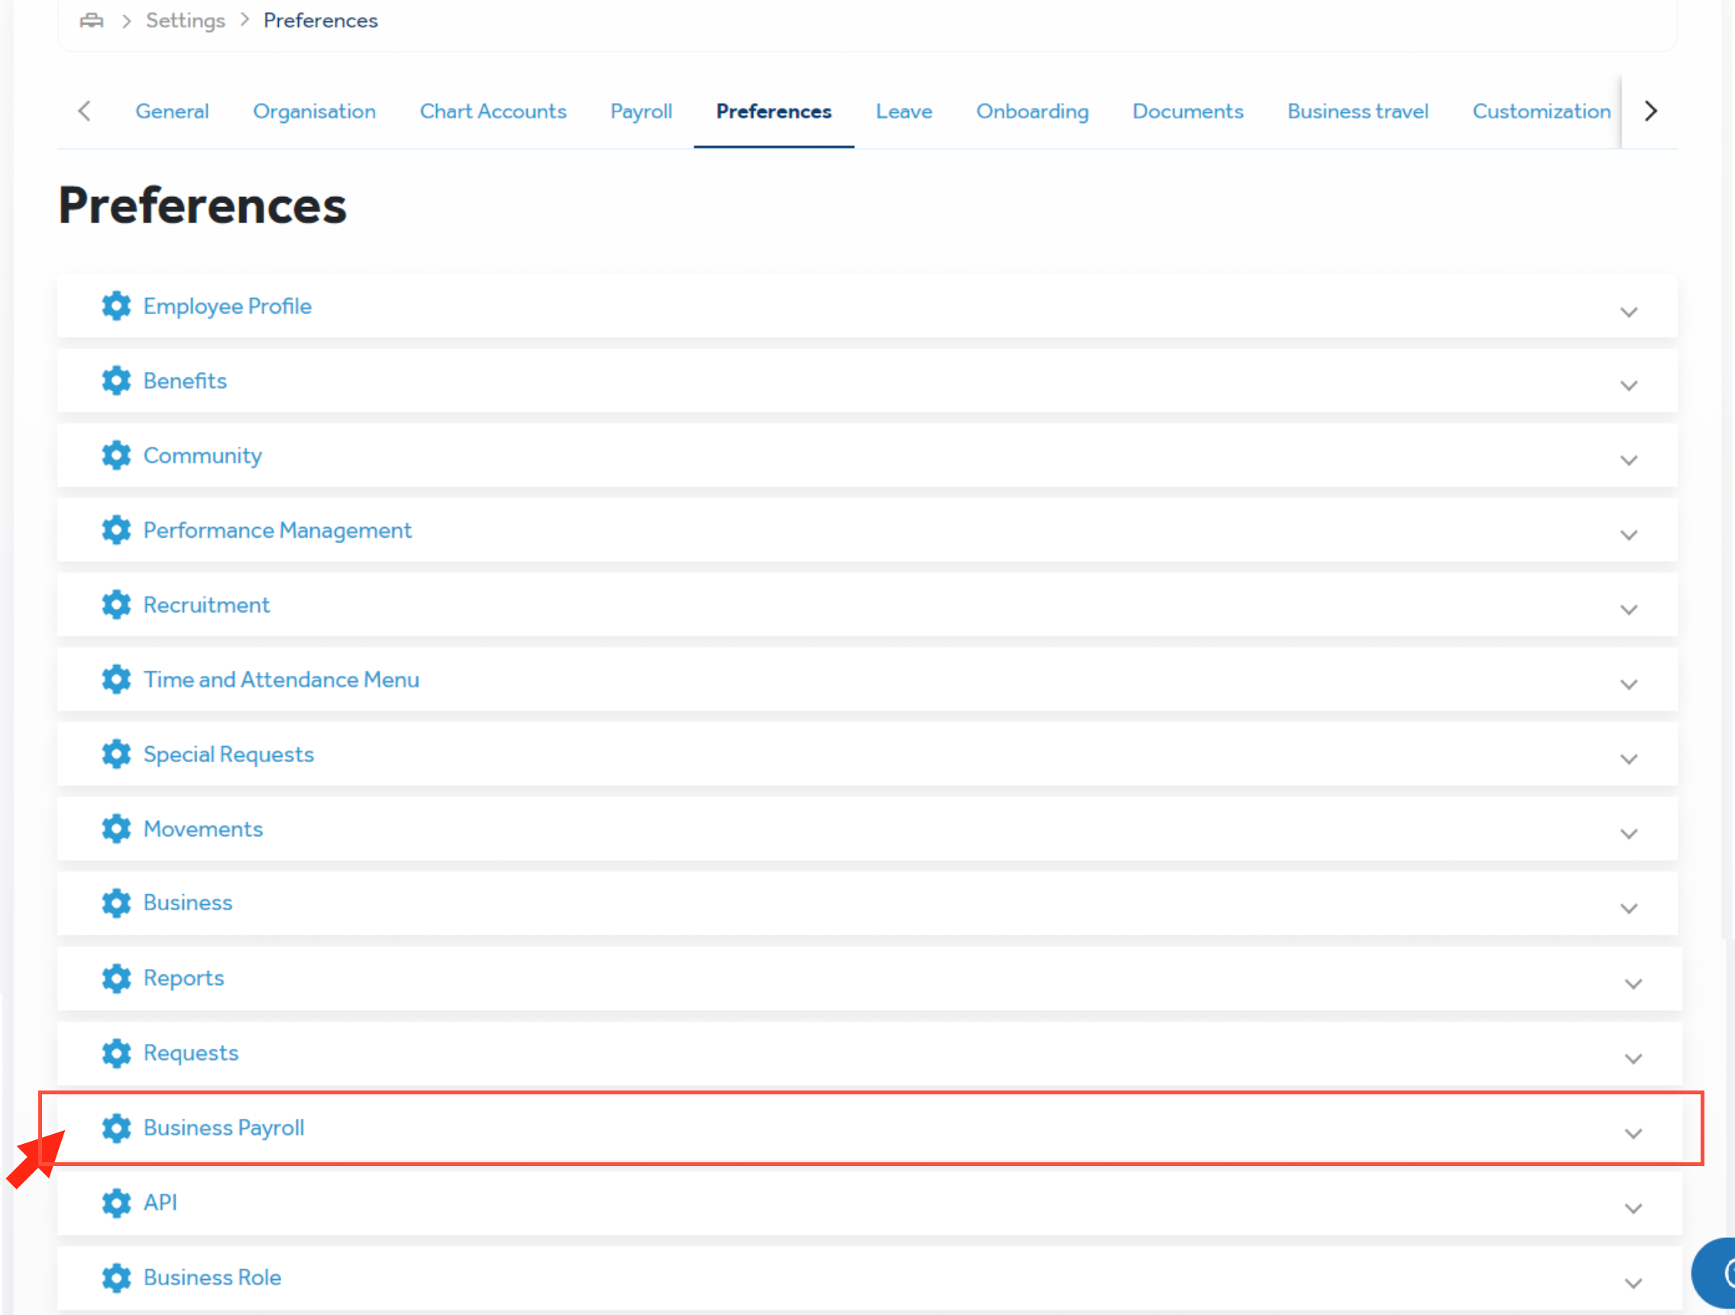Click the home icon in breadcrumb
Screen dimensions: 1735x1315
pyautogui.click(x=92, y=21)
